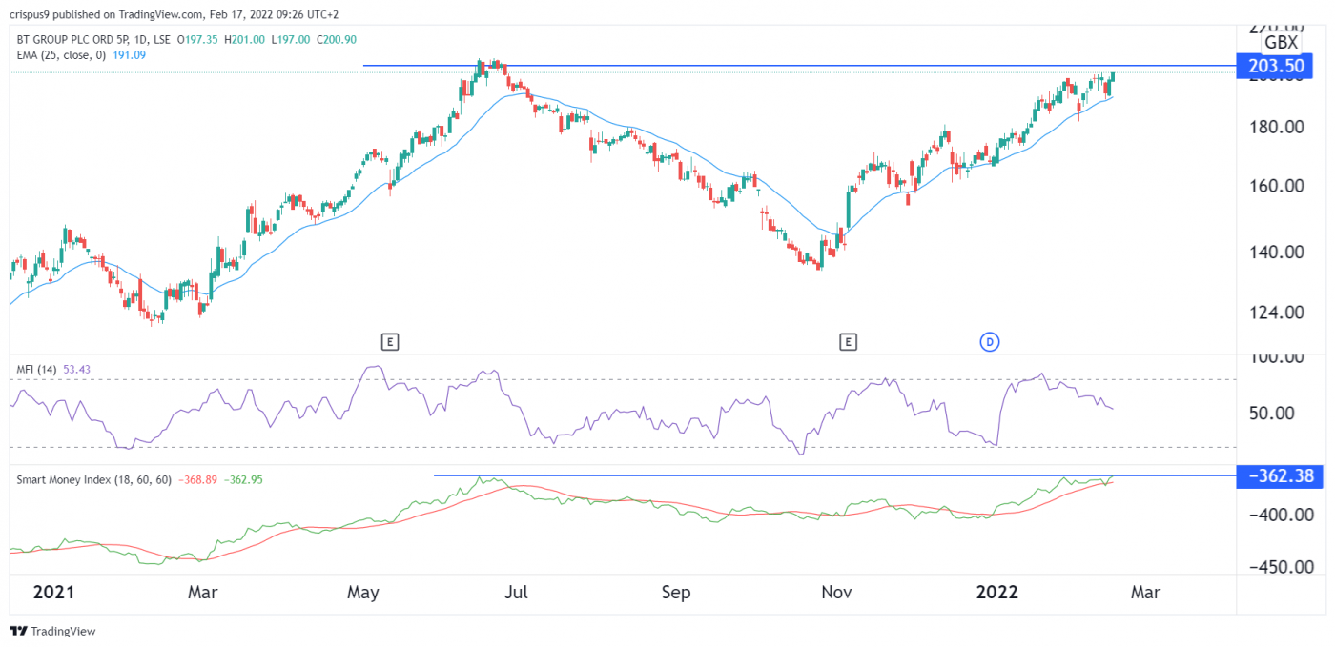1335x647 pixels.
Task: Click the TradingView logo at bottom left
Action: pos(53,631)
